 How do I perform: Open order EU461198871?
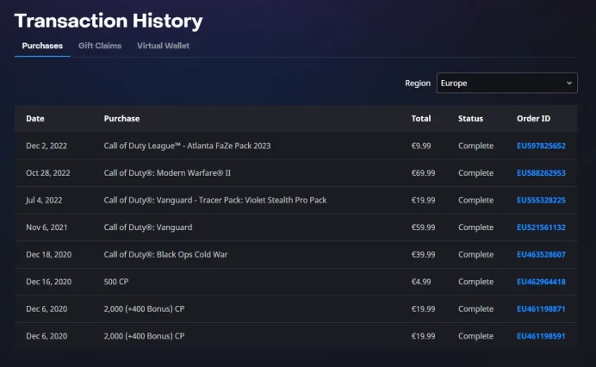pyautogui.click(x=541, y=308)
